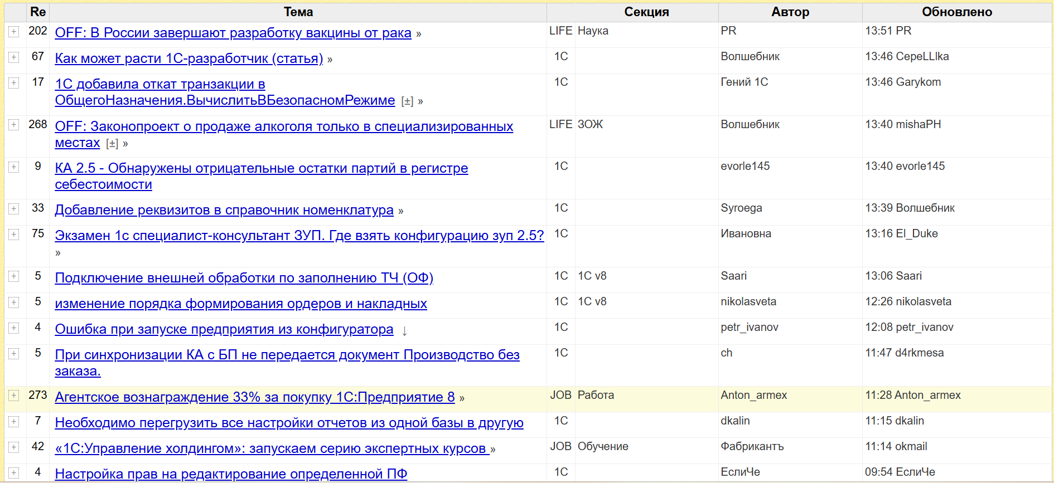Image resolution: width=1054 pixels, height=483 pixels.
Task: Open topic '1С добавила откат транзакции'
Action: coord(225,92)
